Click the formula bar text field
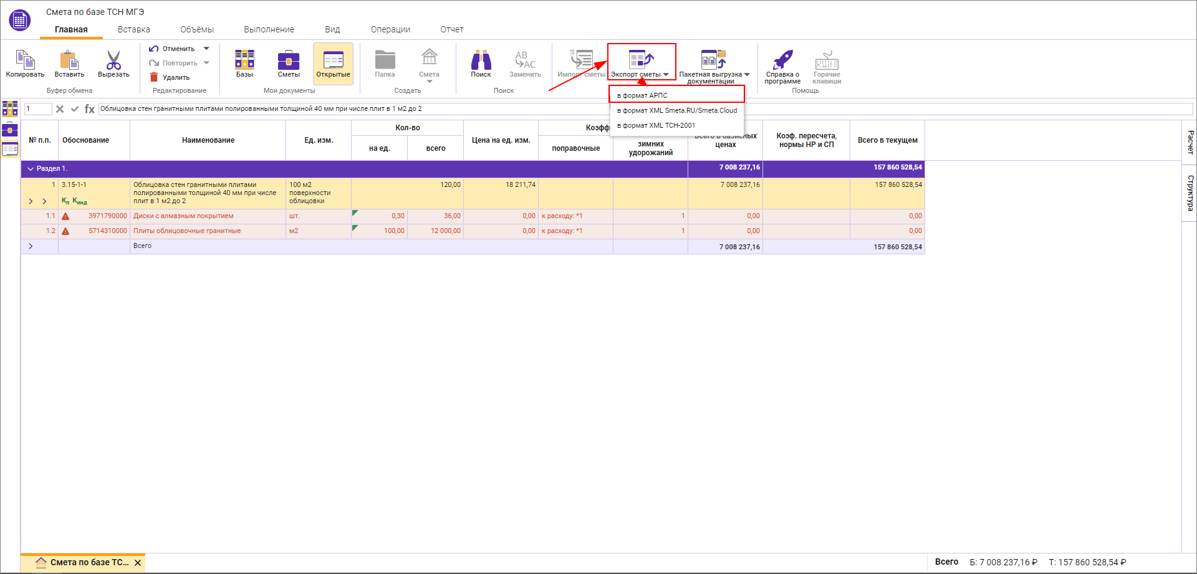This screenshot has height=574, width=1197. (645, 109)
